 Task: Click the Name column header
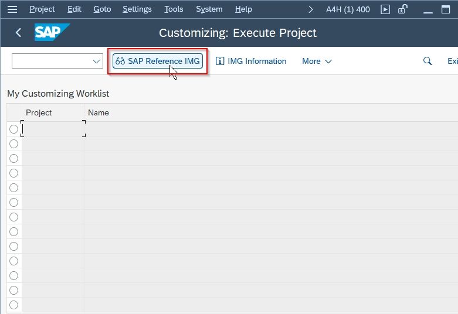coord(271,112)
